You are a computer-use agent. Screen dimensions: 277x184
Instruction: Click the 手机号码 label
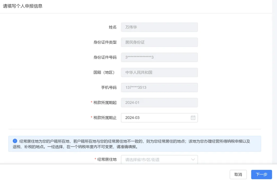point(109,87)
